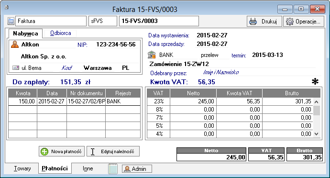Click the Kwota column header
Image resolution: width=330 pixels, height=178 pixels.
click(x=23, y=93)
